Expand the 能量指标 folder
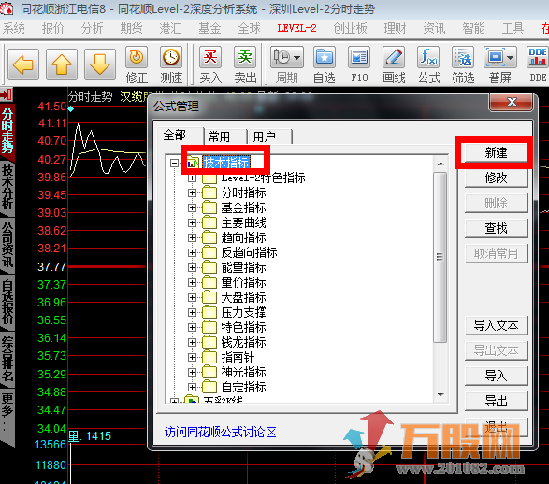The height and width of the screenshot is (484, 549). (x=192, y=267)
